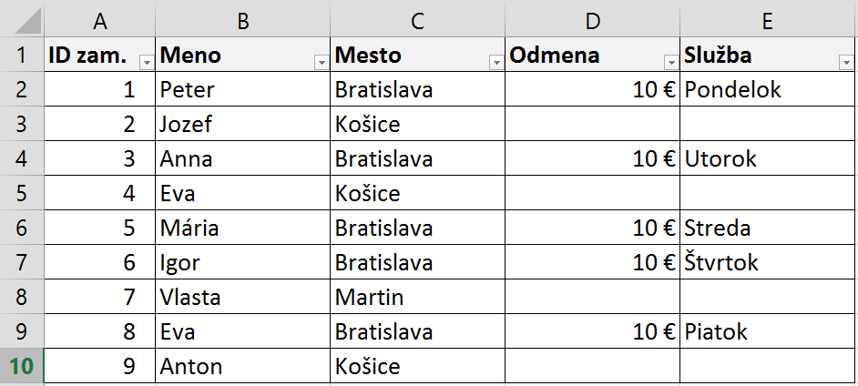Select row 10 header
Screen dimensions: 858x386
[21, 366]
